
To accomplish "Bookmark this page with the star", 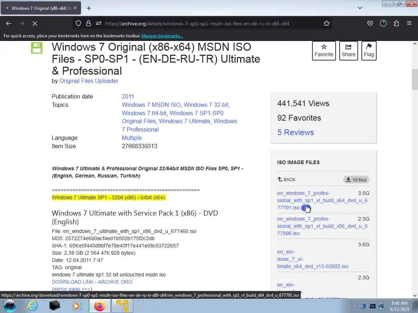I will click(x=326, y=24).
